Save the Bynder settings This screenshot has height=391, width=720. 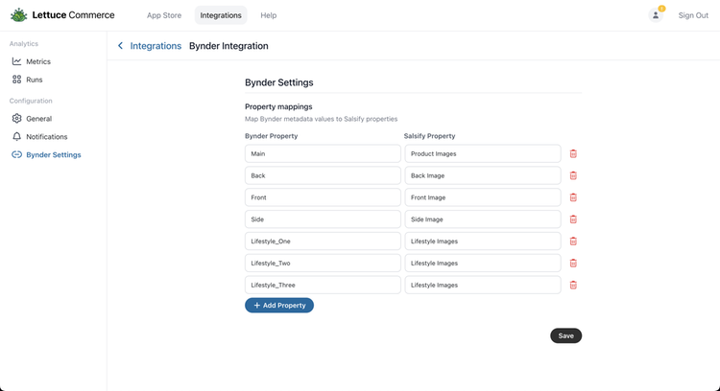point(565,335)
